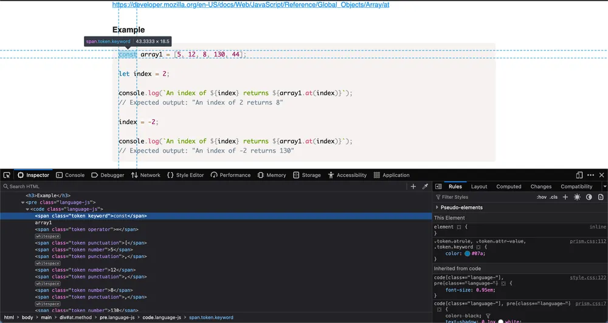This screenshot has height=323, width=608.
Task: Open the style.css:122 source link
Action: pyautogui.click(x=588, y=277)
